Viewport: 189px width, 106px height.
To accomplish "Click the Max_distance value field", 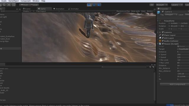I will pyautogui.click(x=183, y=71).
